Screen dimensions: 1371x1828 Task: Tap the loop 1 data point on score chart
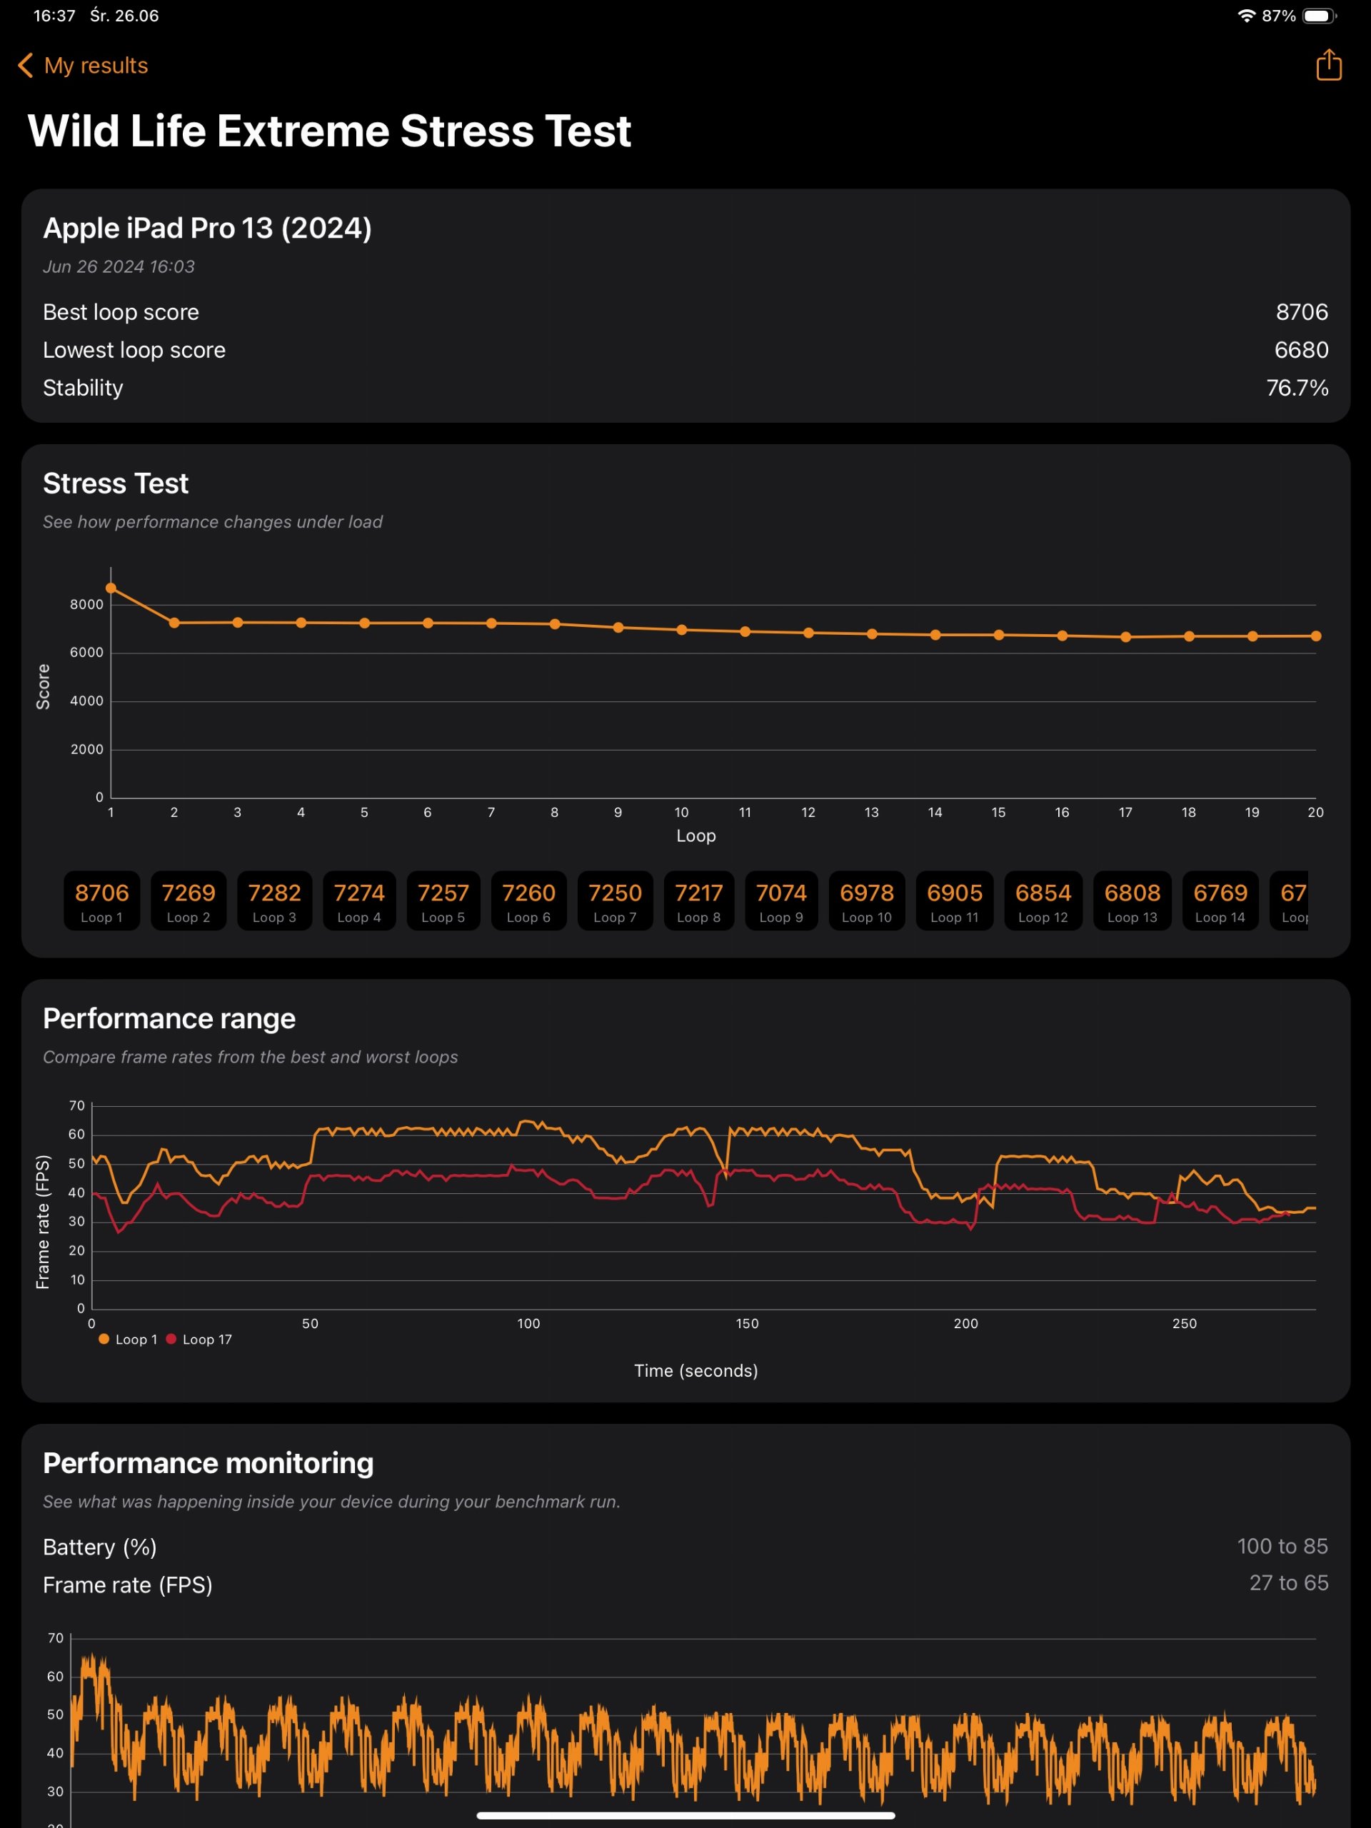111,588
